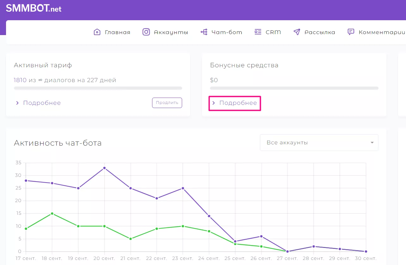This screenshot has width=406, height=265.
Task: Click the CRM list icon
Action: click(258, 32)
